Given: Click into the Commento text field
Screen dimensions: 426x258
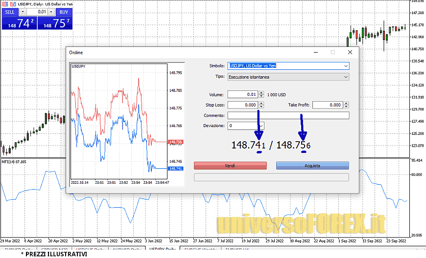Looking at the screenshot, I should tap(288, 115).
